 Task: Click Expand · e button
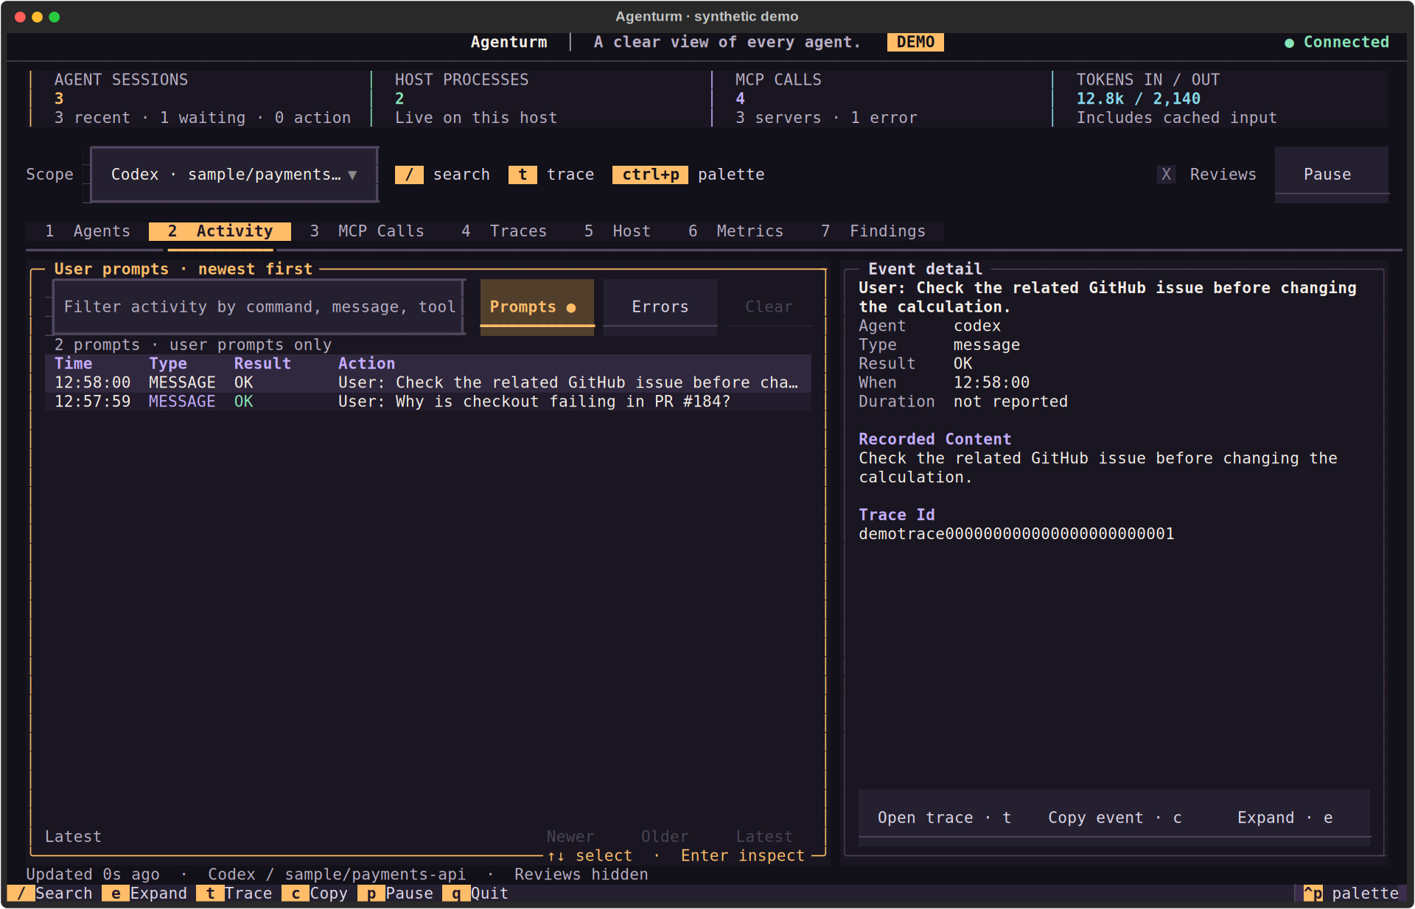pos(1285,818)
